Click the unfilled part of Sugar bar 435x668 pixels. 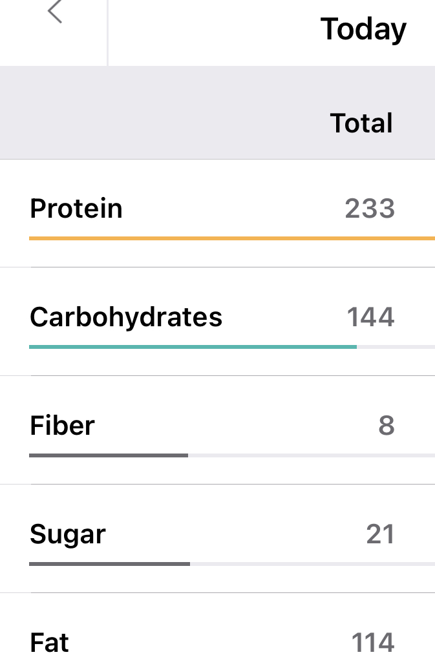coord(312,564)
